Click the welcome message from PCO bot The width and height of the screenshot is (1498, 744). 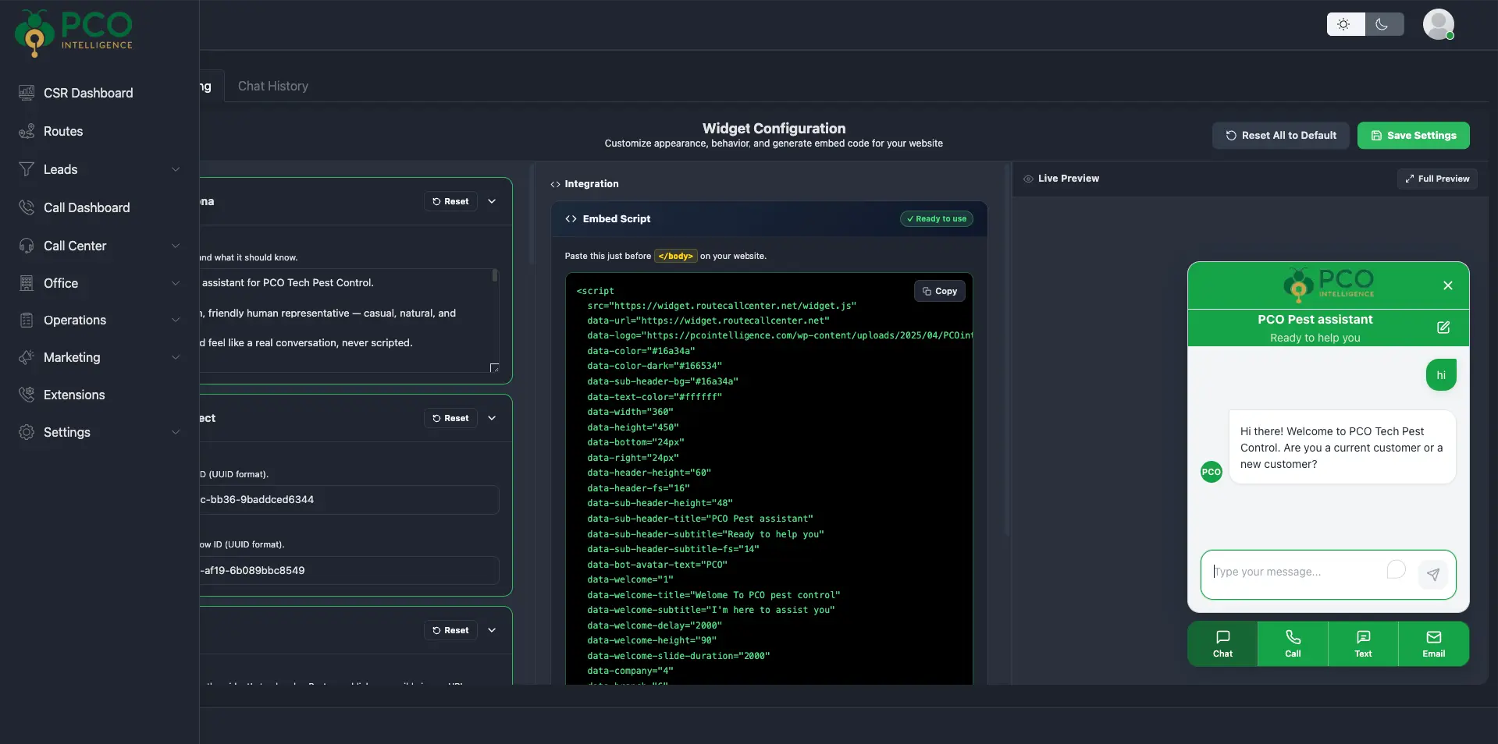coord(1342,448)
